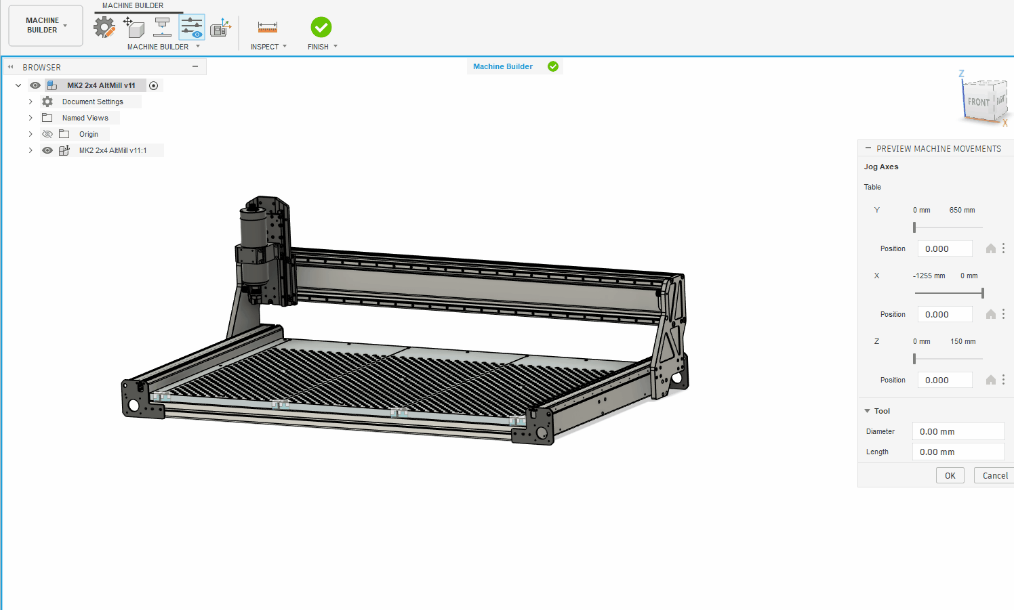Click the Cancel button
The width and height of the screenshot is (1014, 610).
tap(994, 475)
